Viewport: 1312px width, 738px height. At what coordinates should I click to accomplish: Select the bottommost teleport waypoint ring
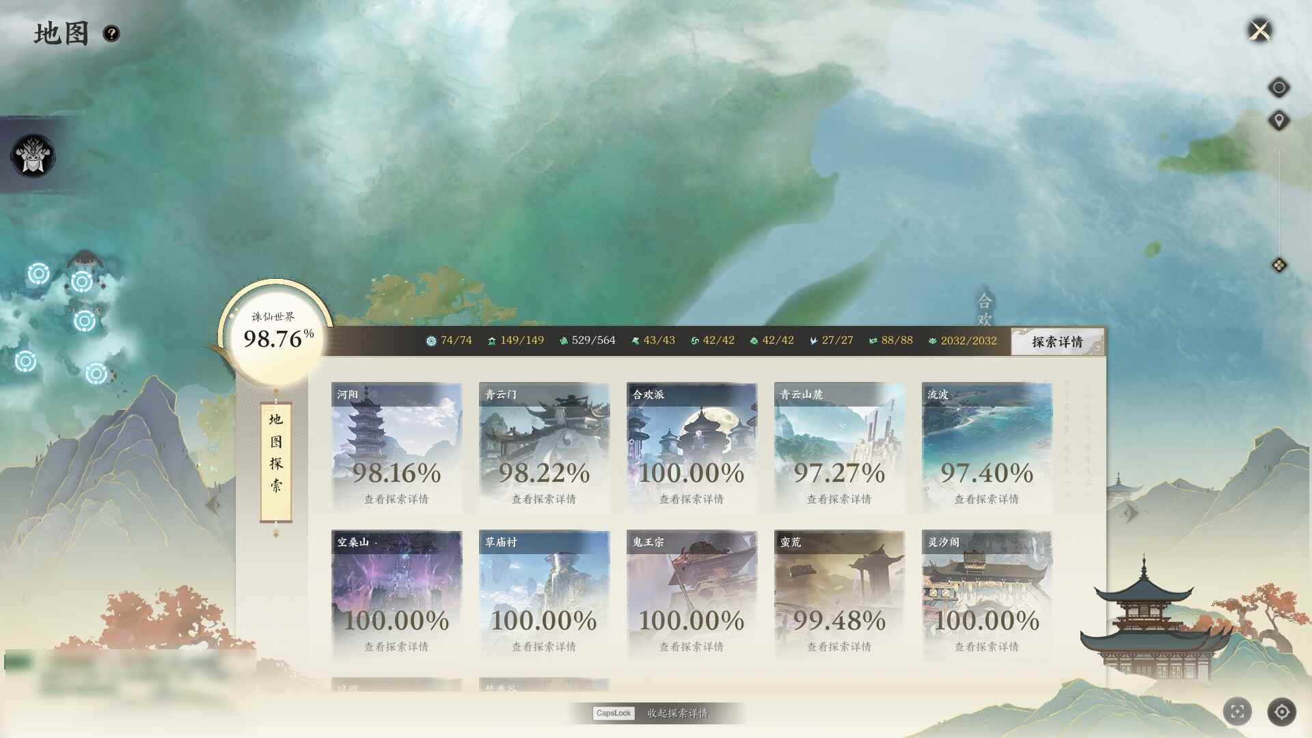point(96,374)
